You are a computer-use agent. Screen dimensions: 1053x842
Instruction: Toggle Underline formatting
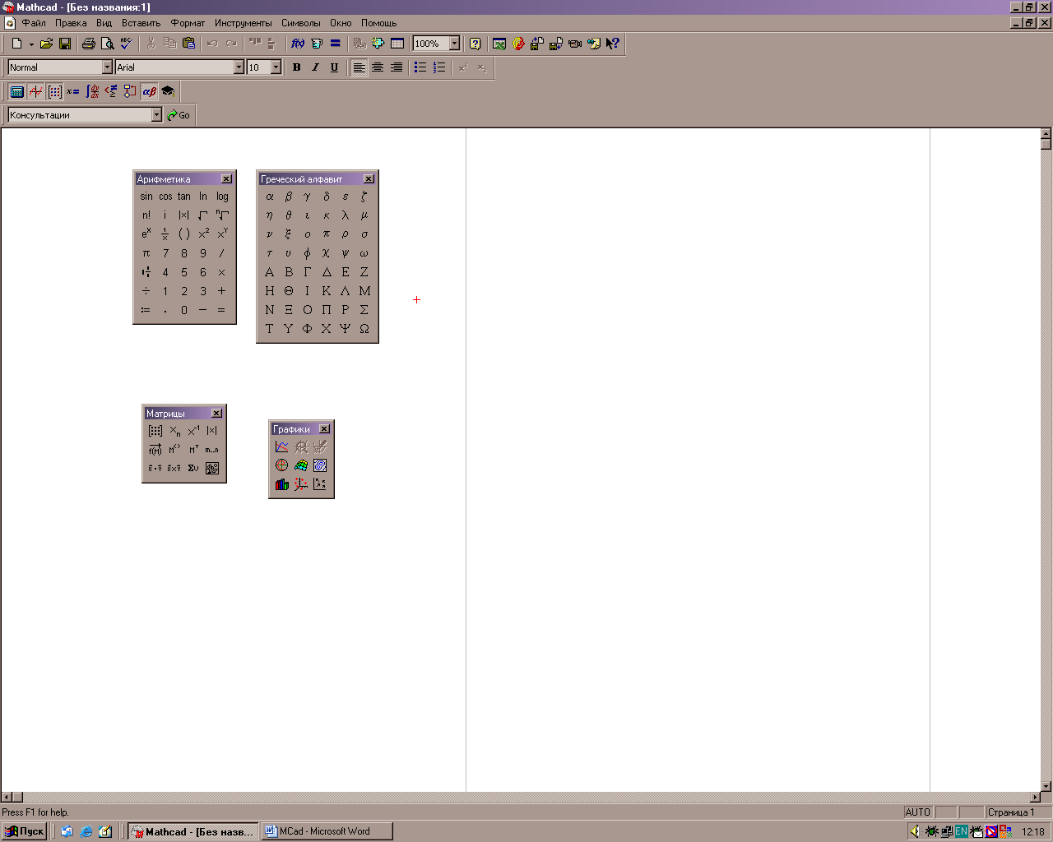(x=334, y=67)
